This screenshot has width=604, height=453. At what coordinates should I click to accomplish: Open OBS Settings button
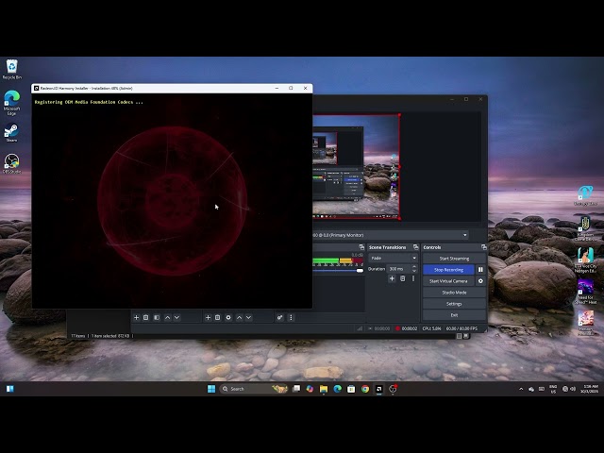click(x=454, y=304)
